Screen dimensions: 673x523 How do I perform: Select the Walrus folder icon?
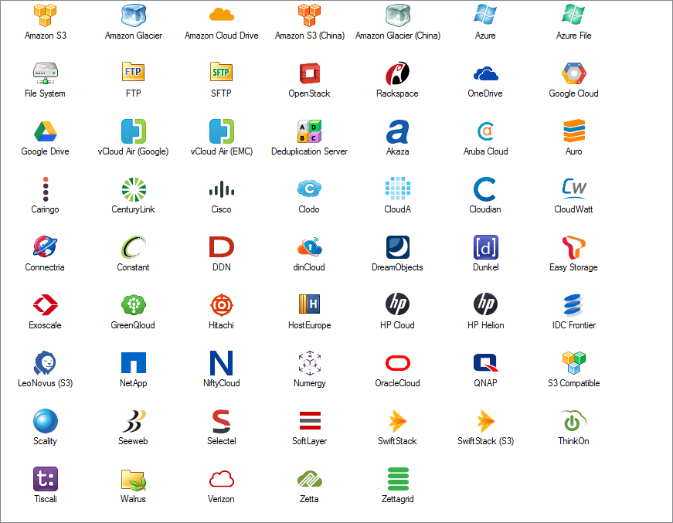coord(134,480)
